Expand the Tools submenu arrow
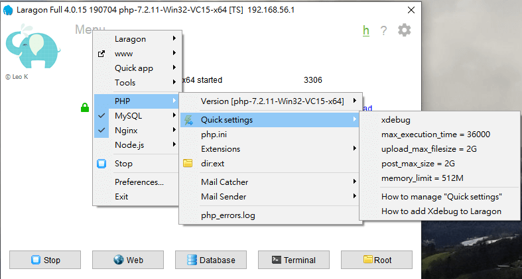 click(x=174, y=82)
